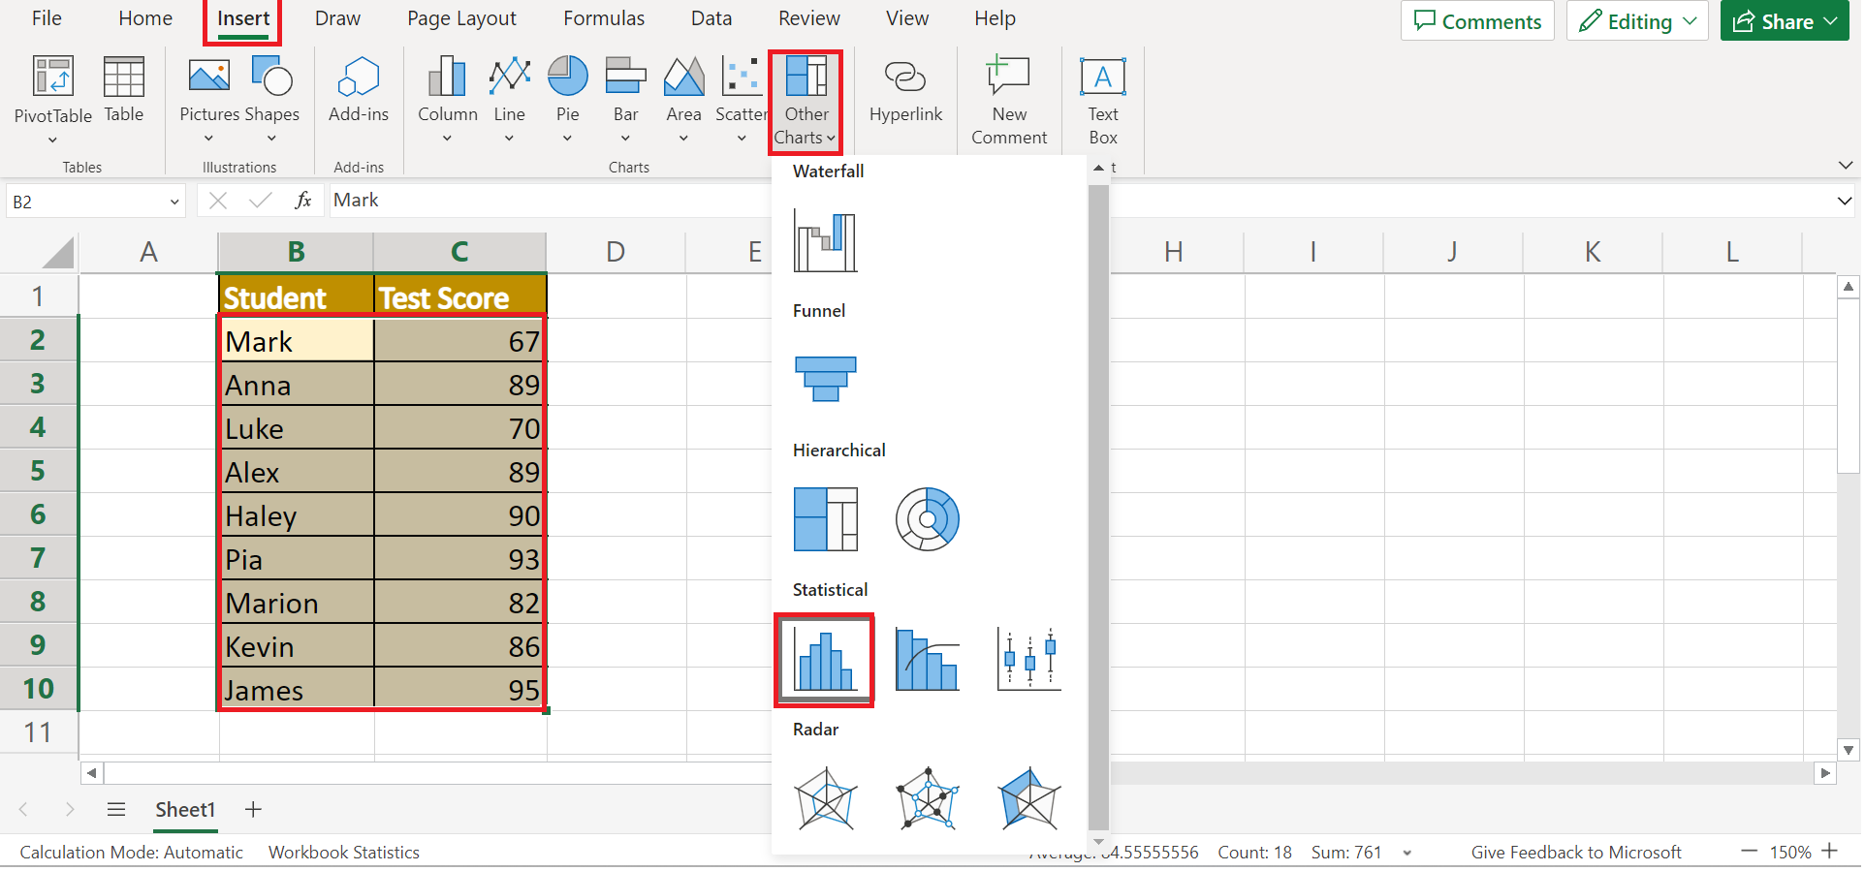Open Workbook Statistics in the status bar
Image resolution: width=1865 pixels, height=871 pixels.
(344, 853)
